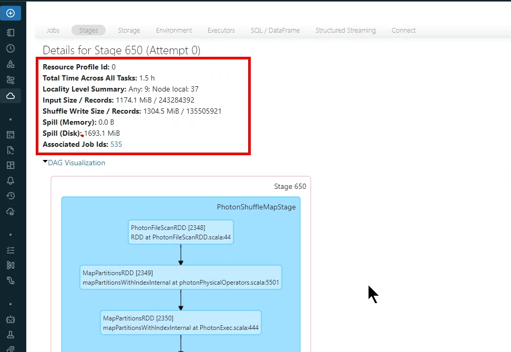Open Alerts bell icon in sidebar

(x=11, y=180)
